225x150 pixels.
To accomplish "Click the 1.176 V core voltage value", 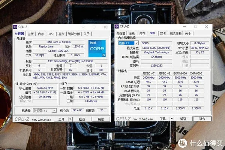I will 76,55.
